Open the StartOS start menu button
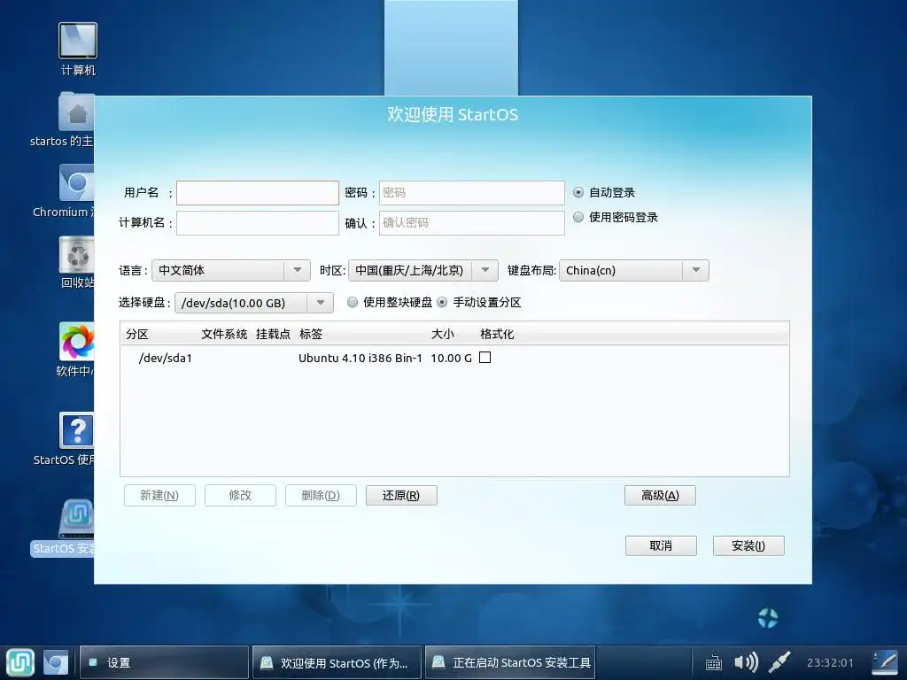907x680 pixels. pyautogui.click(x=20, y=662)
